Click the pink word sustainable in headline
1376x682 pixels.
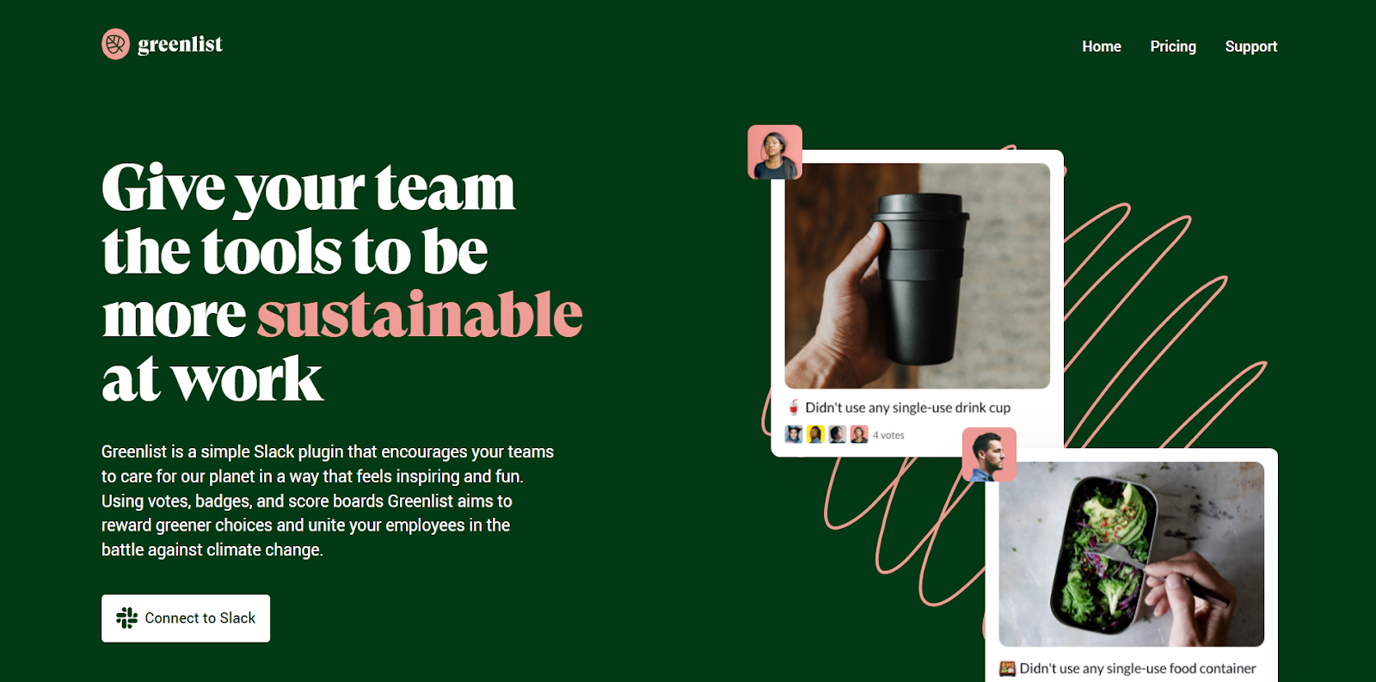(x=420, y=315)
